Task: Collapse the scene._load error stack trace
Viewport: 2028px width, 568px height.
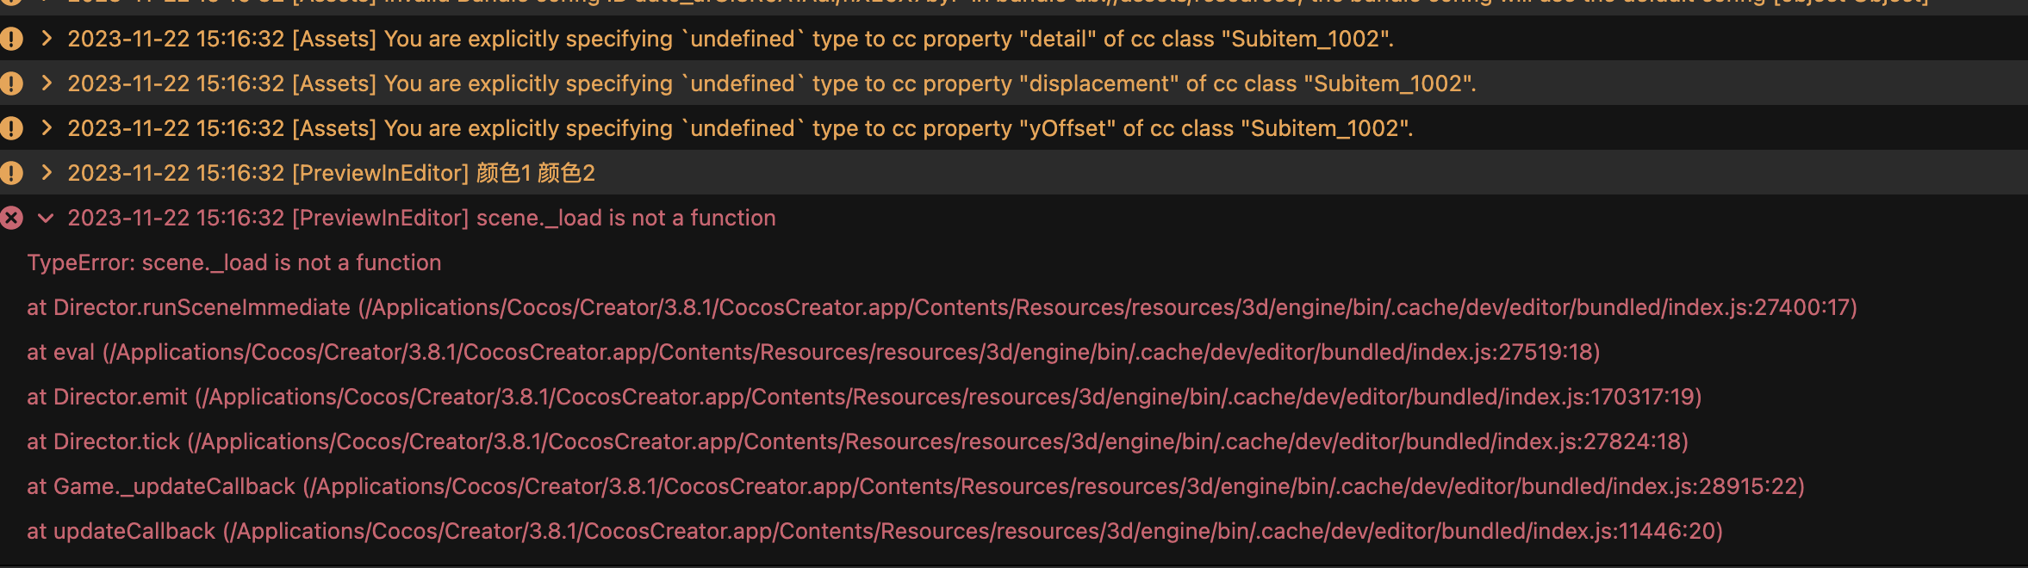Action: (47, 218)
